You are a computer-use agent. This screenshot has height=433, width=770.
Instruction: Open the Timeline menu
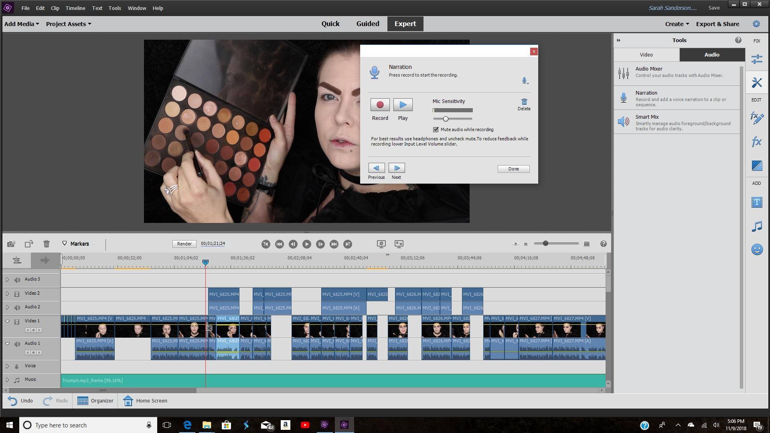(x=75, y=8)
